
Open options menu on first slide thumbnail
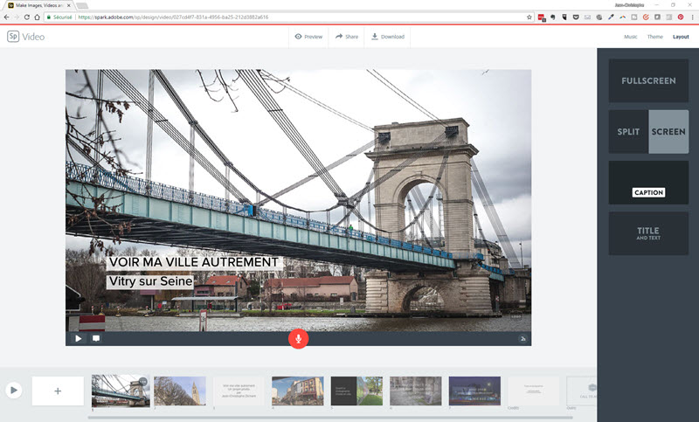click(143, 381)
